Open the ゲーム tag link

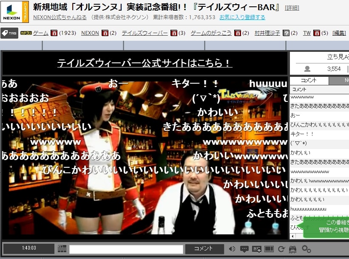pos(40,33)
